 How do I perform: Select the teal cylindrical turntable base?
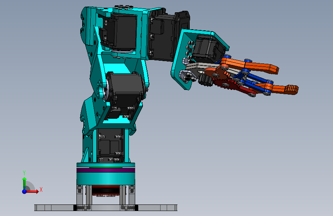(x=106, y=178)
